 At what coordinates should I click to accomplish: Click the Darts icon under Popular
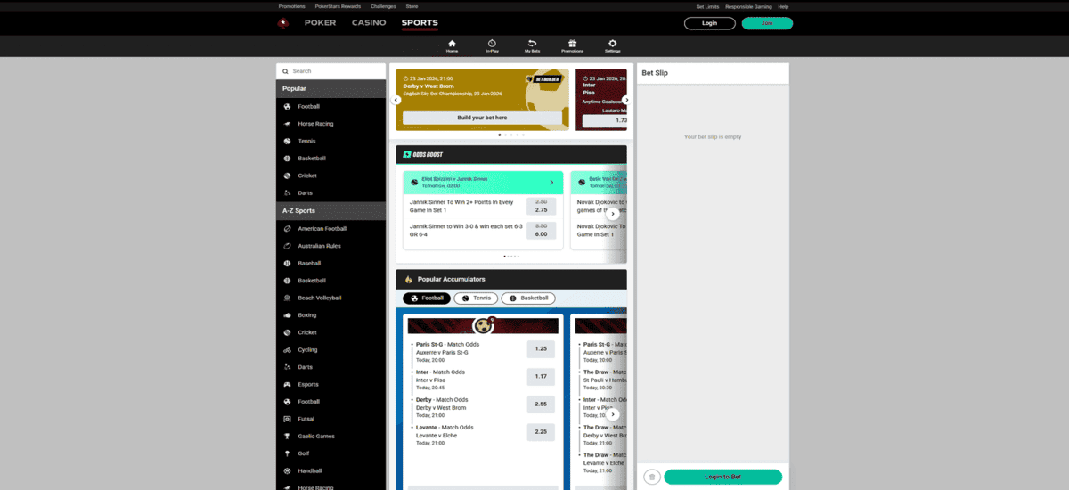tap(287, 192)
